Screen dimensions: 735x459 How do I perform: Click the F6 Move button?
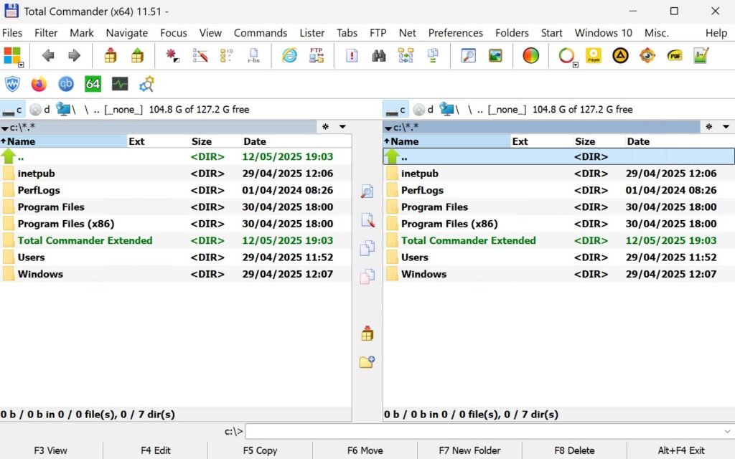coord(365,450)
